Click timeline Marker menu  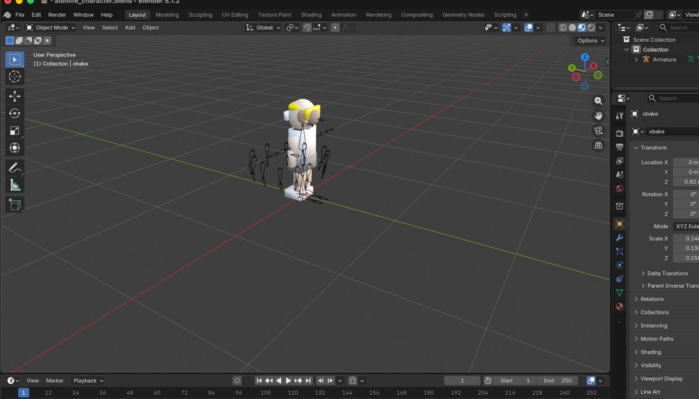(x=55, y=380)
